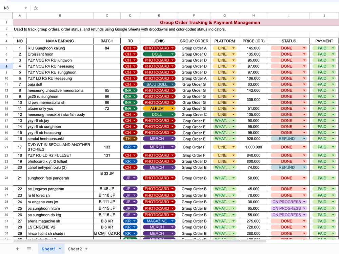Select row 8 header
The height and width of the screenshot is (254, 339).
6,66
